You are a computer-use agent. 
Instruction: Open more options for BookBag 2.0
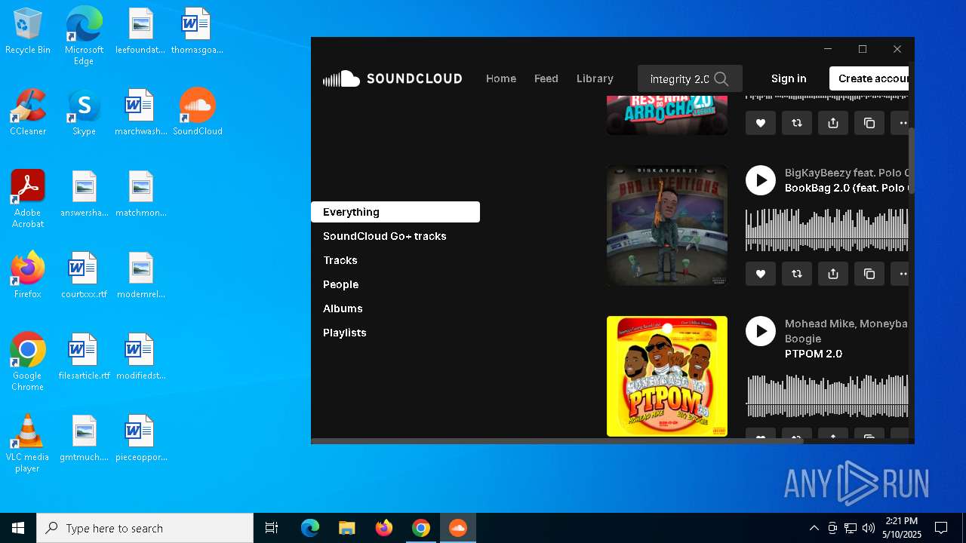pyautogui.click(x=900, y=274)
